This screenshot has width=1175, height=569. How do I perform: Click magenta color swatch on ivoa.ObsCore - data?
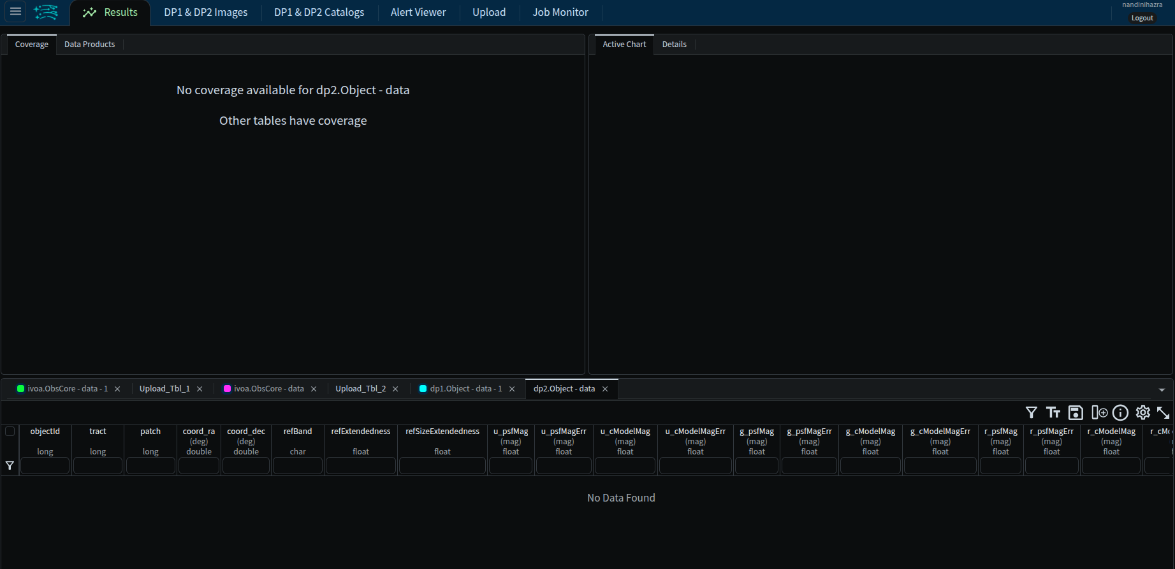coord(227,389)
